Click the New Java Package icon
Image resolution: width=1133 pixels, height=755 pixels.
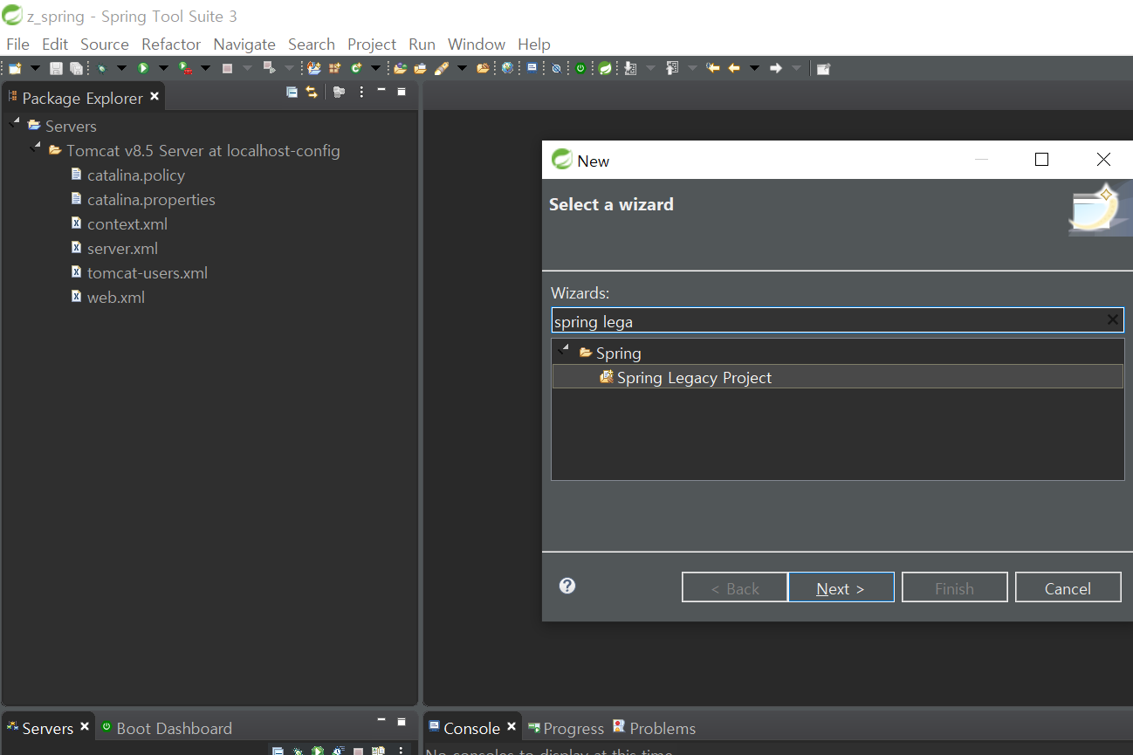[x=334, y=68]
